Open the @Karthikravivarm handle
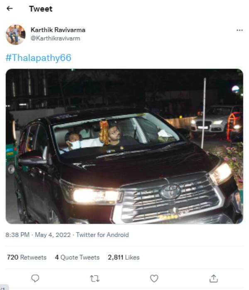The width and height of the screenshot is (249, 290). pos(55,38)
